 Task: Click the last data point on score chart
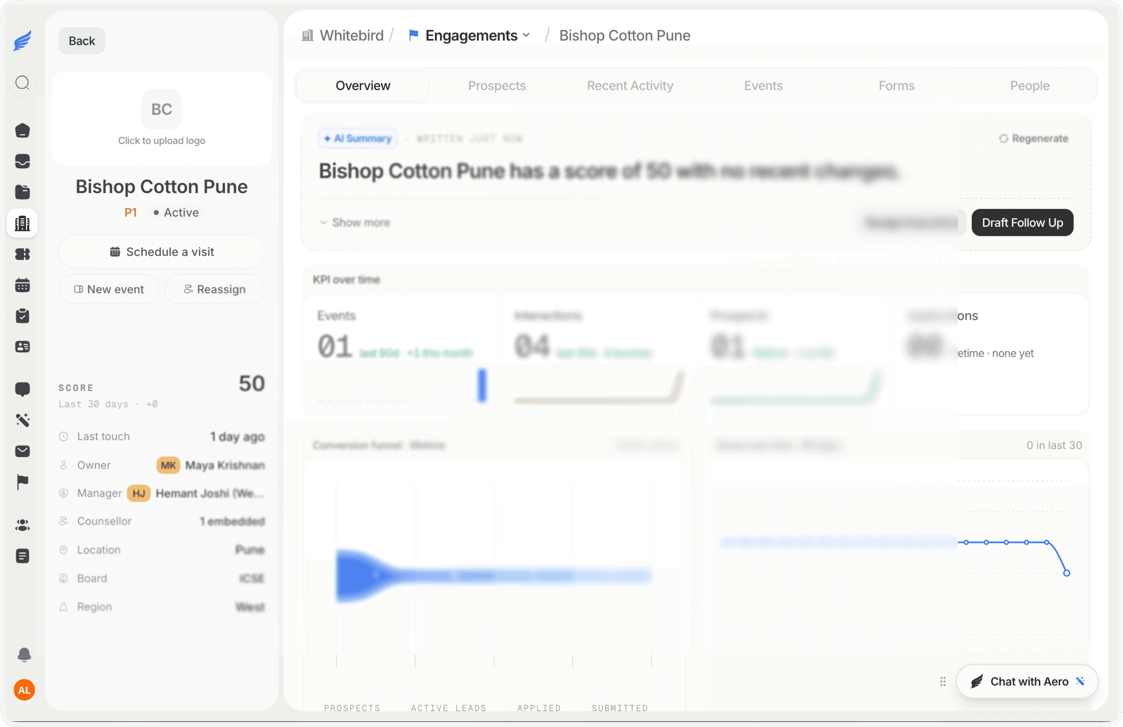click(x=1066, y=573)
